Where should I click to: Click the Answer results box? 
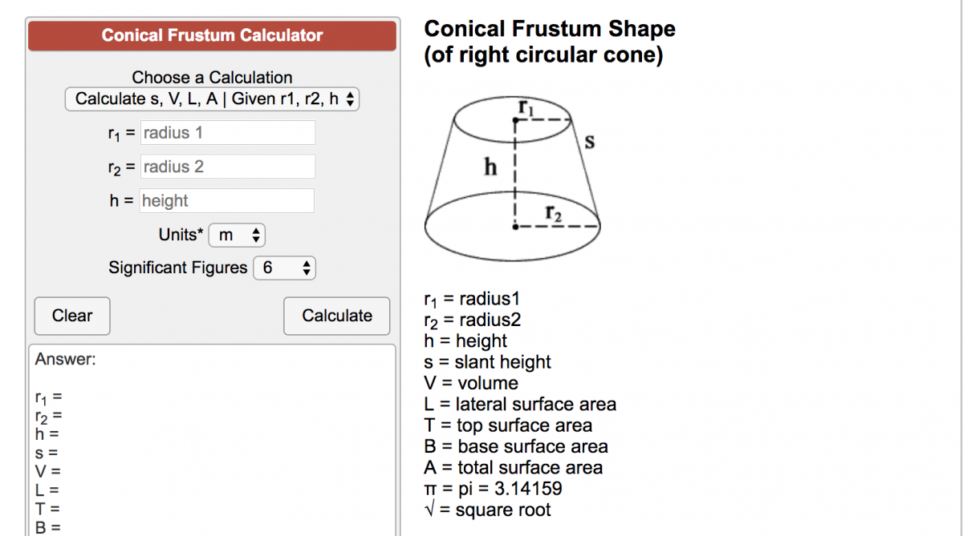click(212, 439)
